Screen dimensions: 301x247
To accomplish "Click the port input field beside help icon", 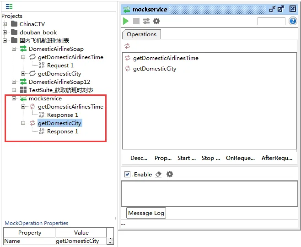I will tap(271, 21).
